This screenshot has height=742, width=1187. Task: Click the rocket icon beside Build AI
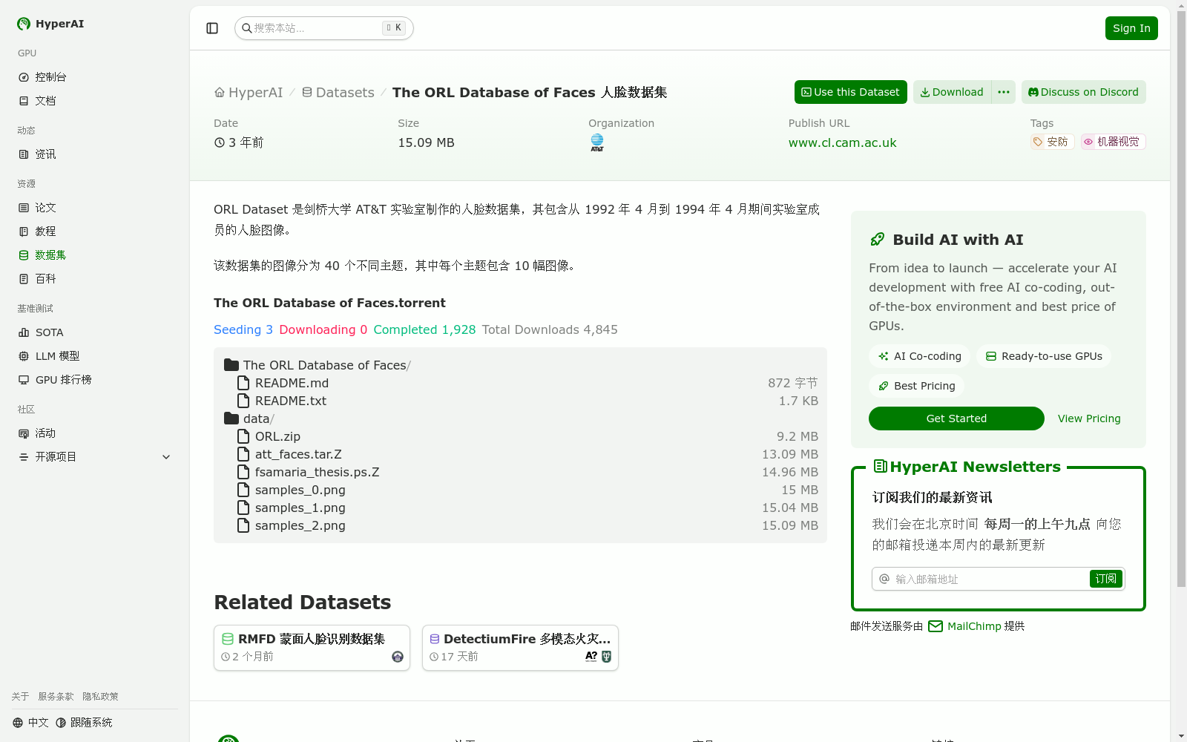pyautogui.click(x=878, y=240)
